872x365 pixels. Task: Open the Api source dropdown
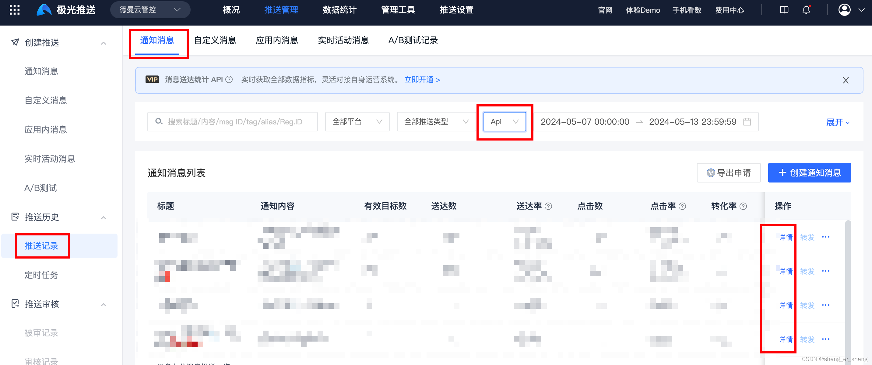click(505, 122)
